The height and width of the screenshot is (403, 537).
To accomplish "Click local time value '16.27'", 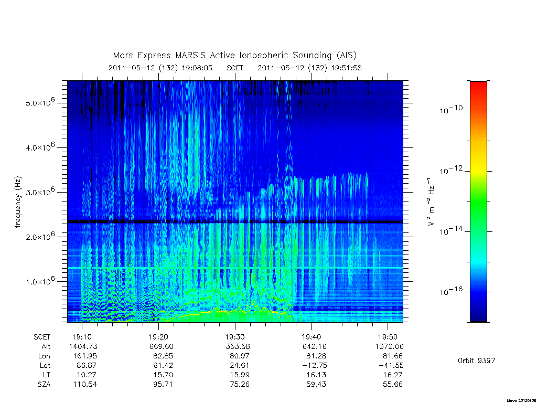I will tap(392, 375).
